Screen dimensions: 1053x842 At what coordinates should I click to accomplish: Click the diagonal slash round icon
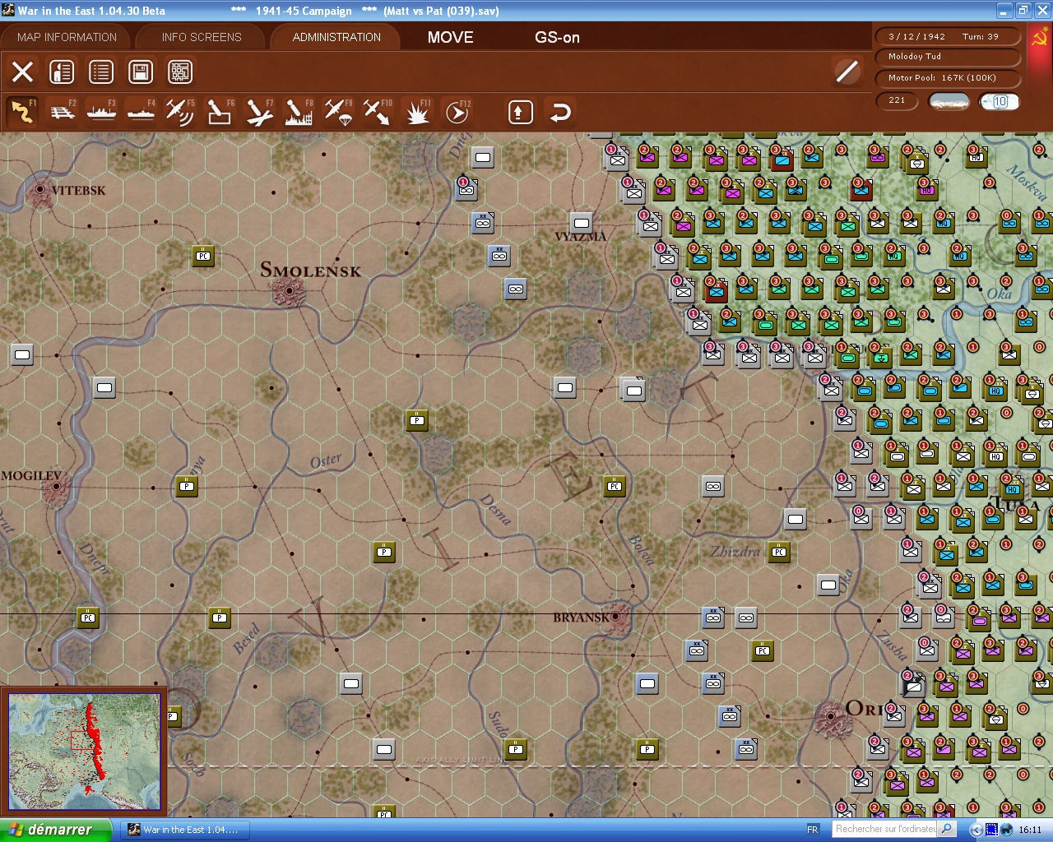pos(847,72)
